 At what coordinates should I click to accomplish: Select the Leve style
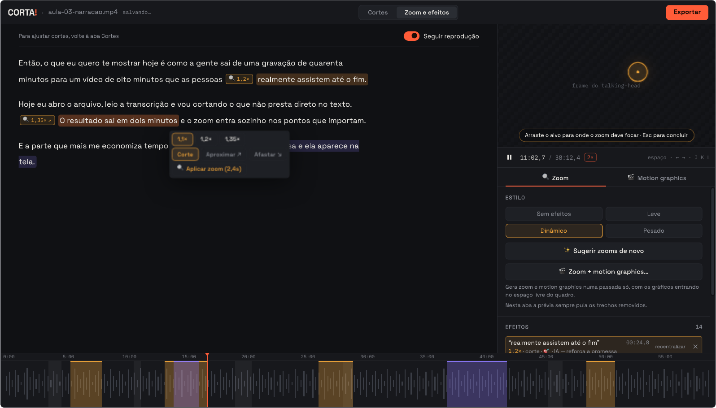[654, 214]
